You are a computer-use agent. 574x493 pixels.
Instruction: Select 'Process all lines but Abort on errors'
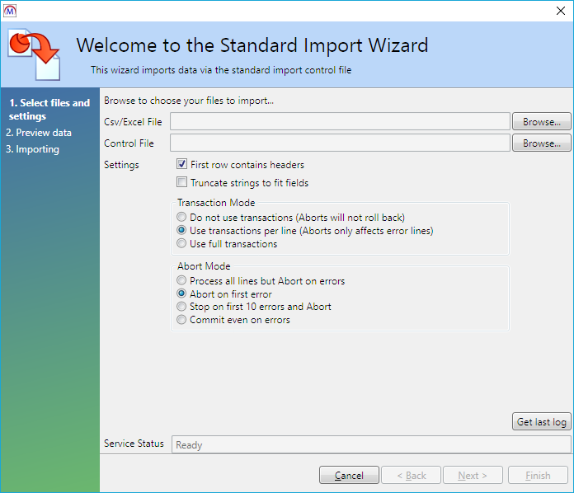182,281
